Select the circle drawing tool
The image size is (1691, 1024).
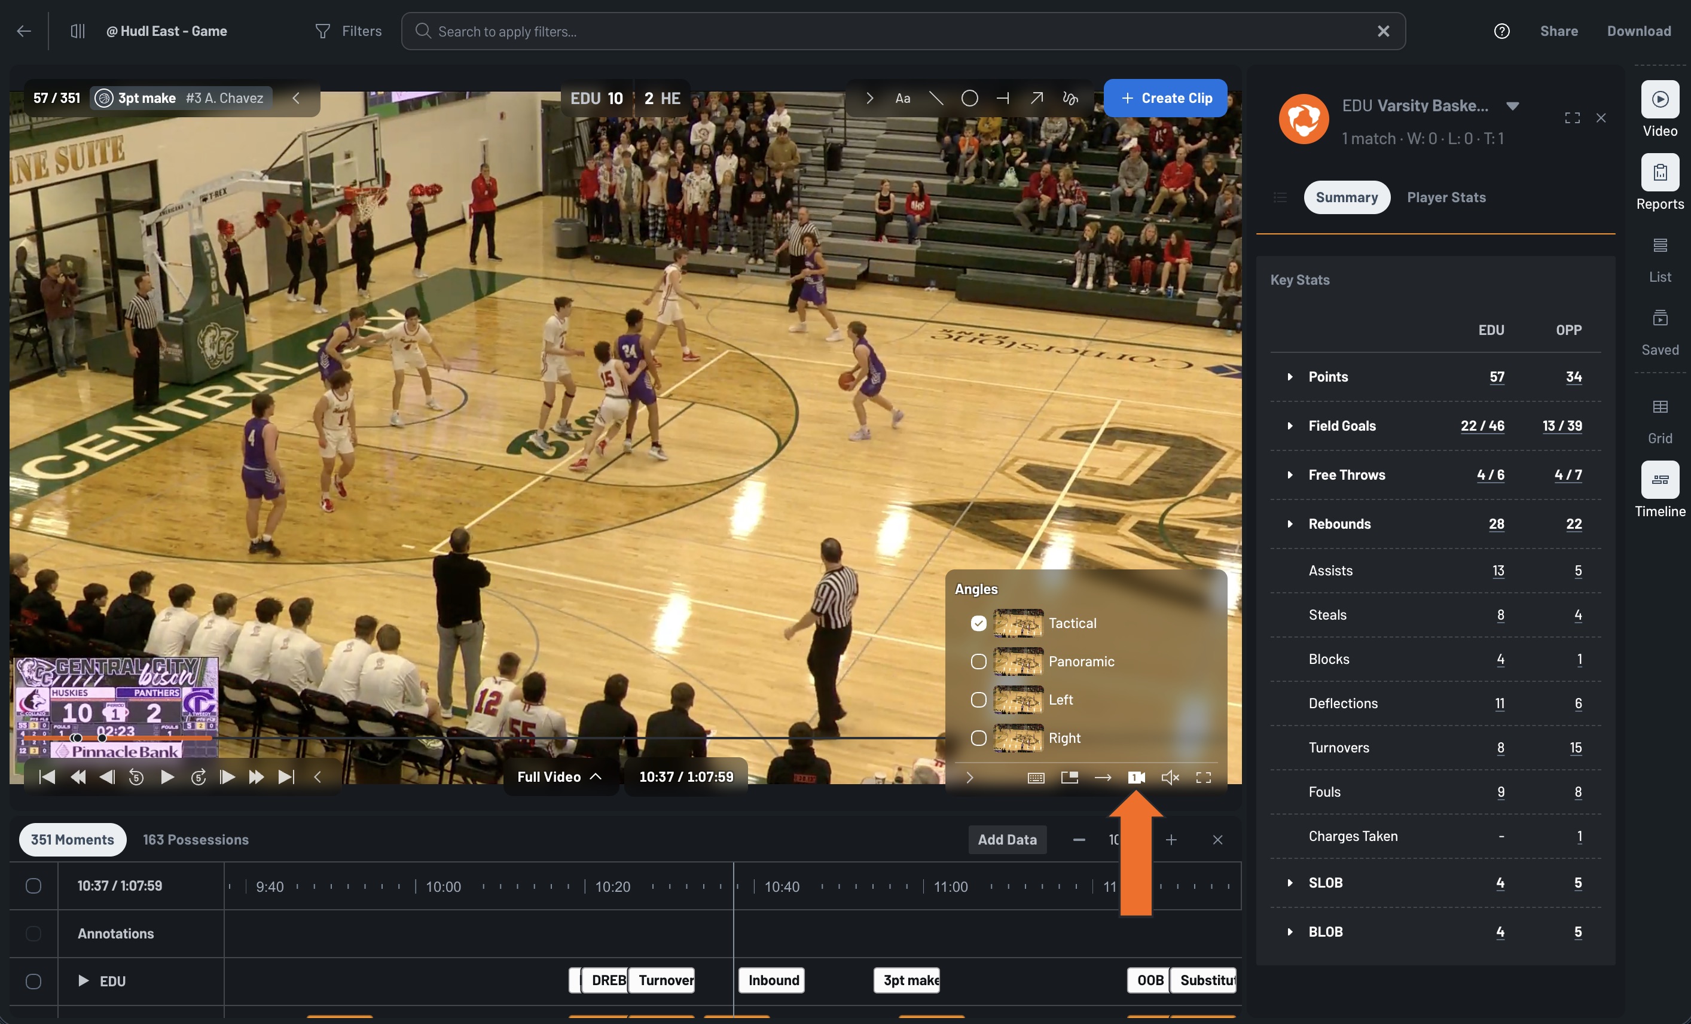click(969, 98)
